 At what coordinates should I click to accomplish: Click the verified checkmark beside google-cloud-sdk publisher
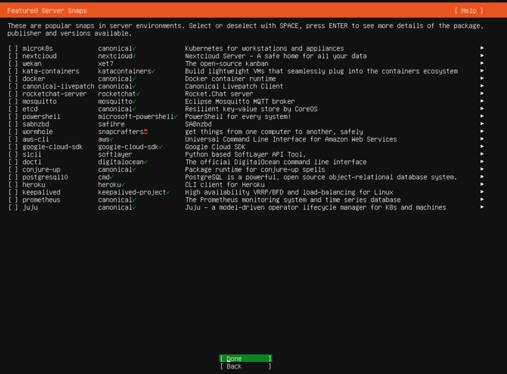click(x=161, y=147)
